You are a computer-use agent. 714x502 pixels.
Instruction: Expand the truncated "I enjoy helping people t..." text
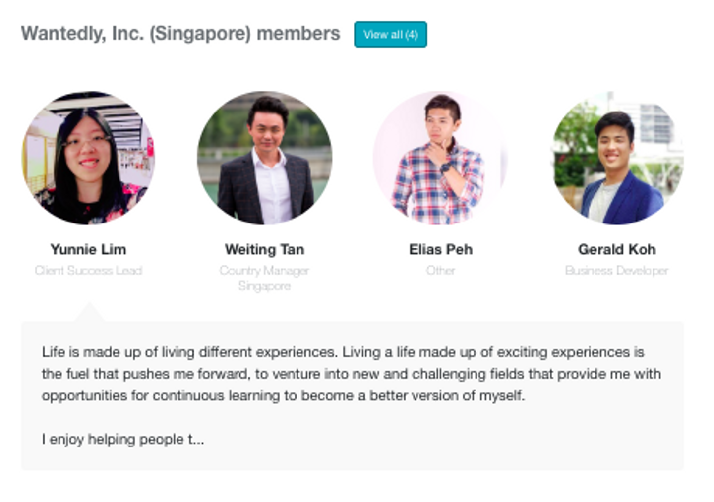pyautogui.click(x=123, y=440)
